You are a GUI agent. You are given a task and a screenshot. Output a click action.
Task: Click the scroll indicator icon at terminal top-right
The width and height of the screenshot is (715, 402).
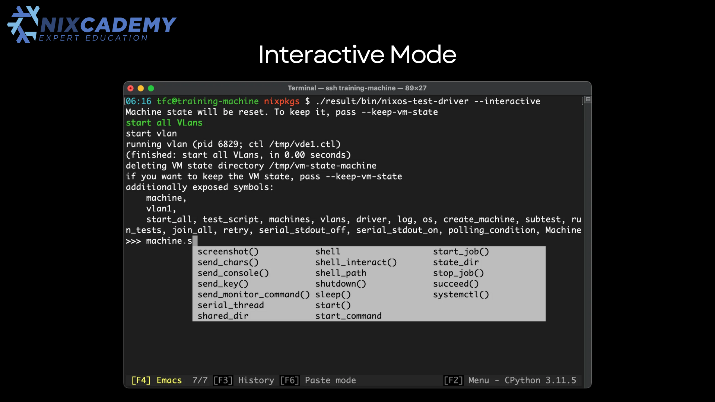coord(588,99)
